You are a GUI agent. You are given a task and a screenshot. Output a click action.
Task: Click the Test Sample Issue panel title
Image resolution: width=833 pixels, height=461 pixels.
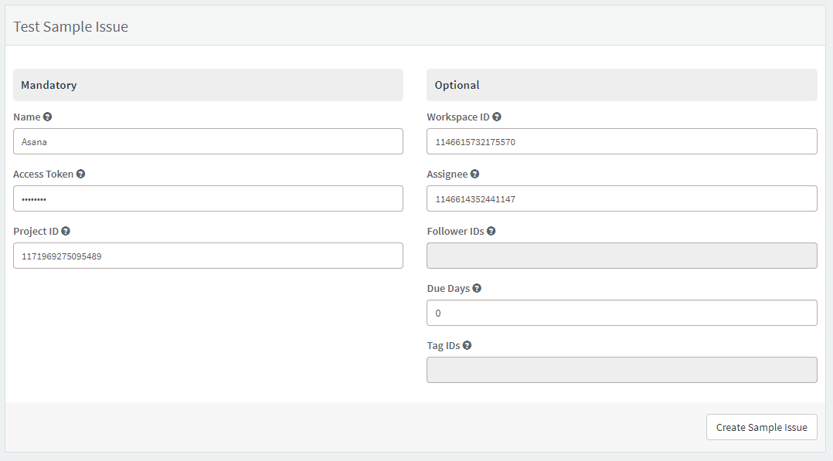click(x=70, y=26)
